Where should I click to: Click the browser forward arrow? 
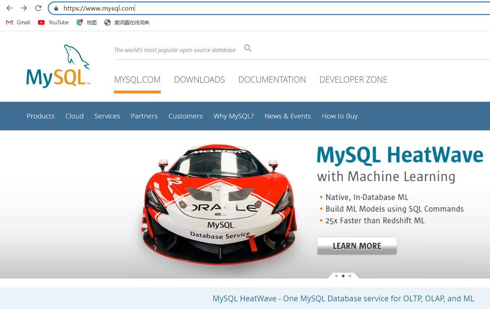[24, 8]
